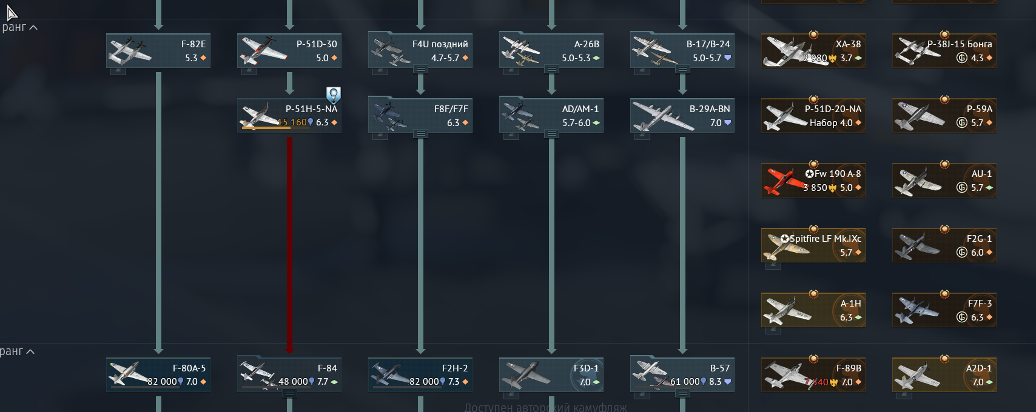The image size is (1036, 412).
Task: Collapse the upper ранг section chevron
Action: point(33,27)
